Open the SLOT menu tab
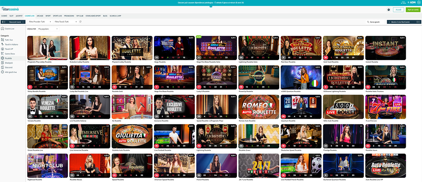422x182 pixels. 12,16
